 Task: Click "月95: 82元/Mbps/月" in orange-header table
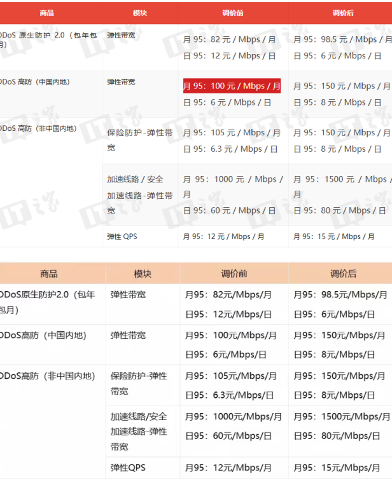(x=228, y=295)
